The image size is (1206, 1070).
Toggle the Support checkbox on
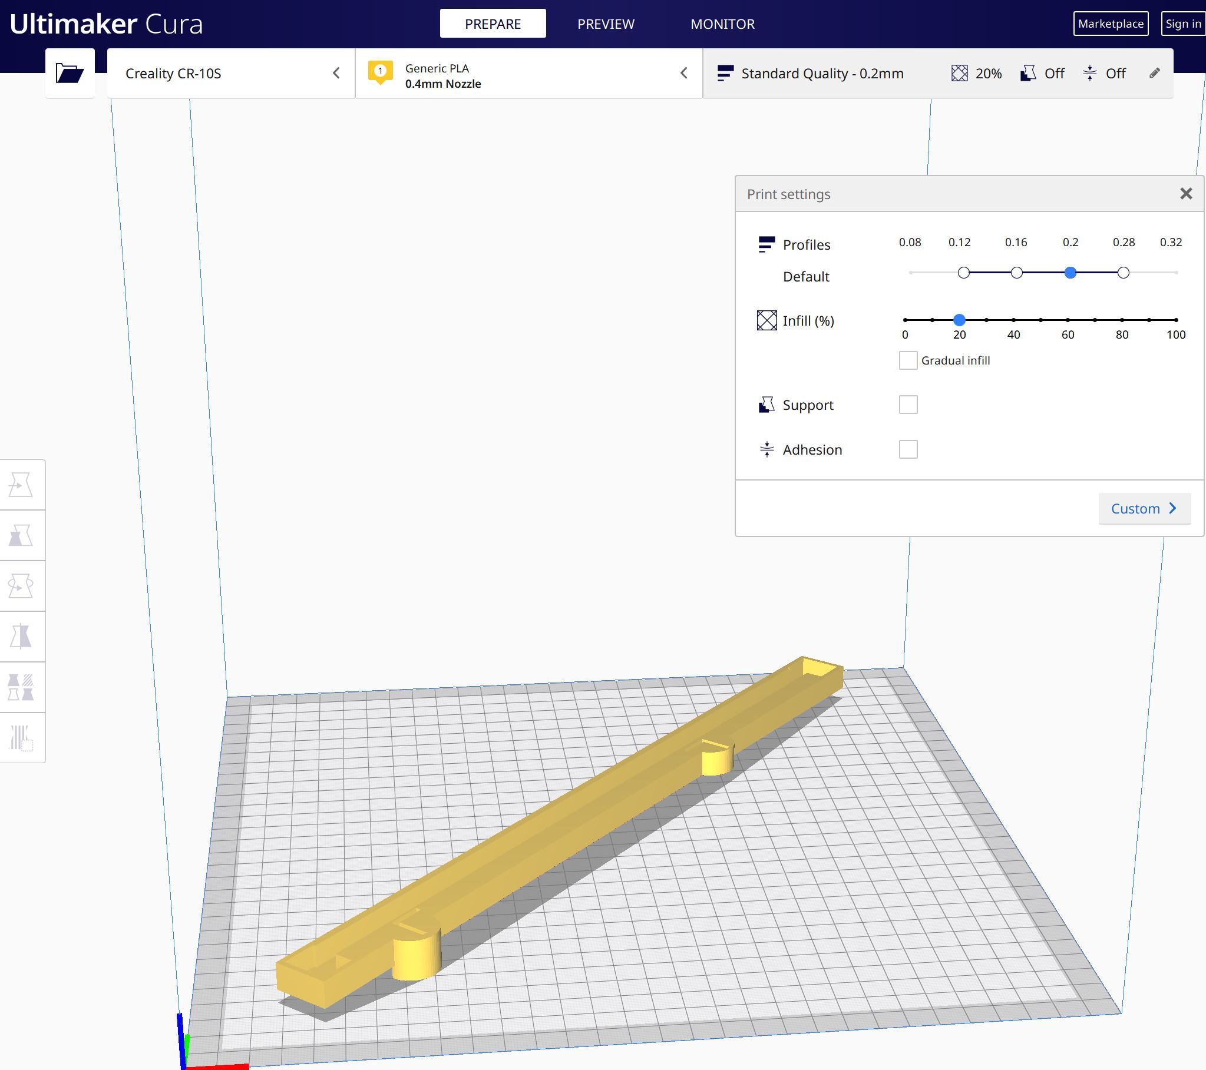coord(907,404)
